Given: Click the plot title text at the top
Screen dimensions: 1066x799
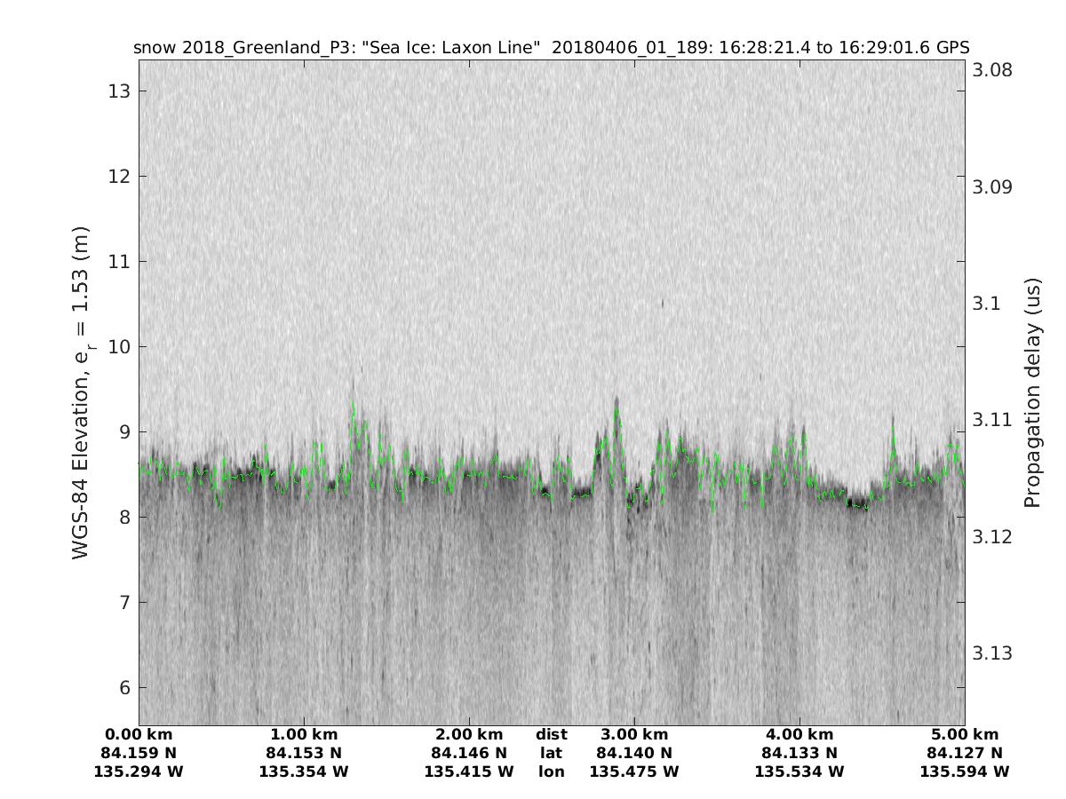Looking at the screenshot, I should [x=551, y=47].
